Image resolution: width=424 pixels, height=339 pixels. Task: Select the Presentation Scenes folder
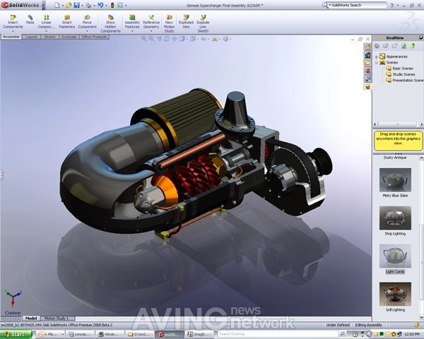(x=405, y=81)
